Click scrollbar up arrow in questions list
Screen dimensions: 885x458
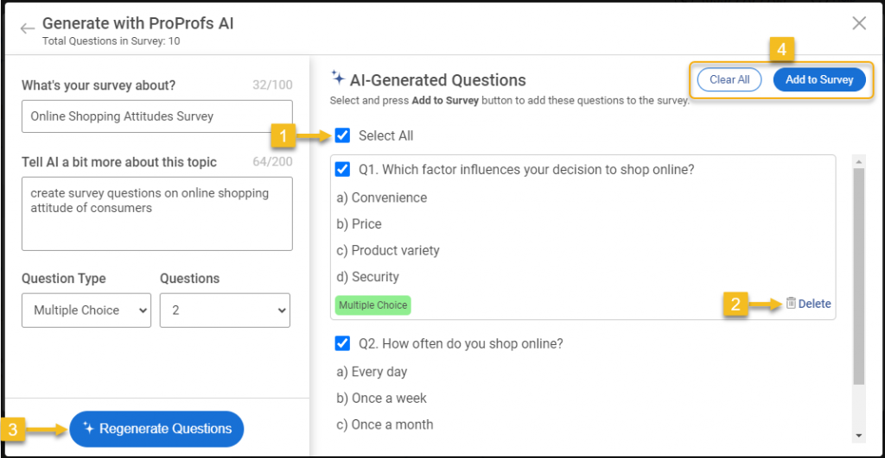(x=858, y=161)
